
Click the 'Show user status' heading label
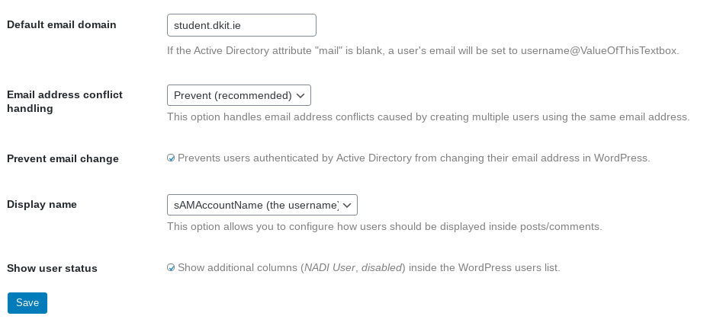(52, 269)
